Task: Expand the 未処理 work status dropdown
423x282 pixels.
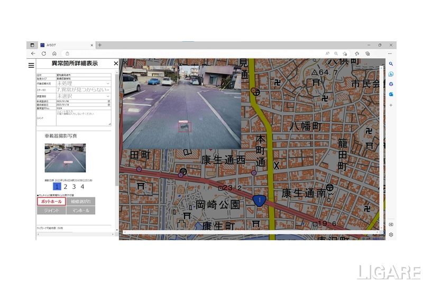Action: click(83, 83)
